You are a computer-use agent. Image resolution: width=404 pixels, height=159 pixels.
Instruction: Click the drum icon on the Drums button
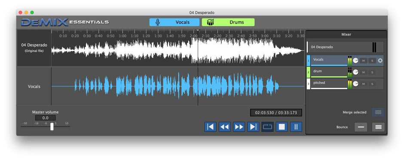click(211, 22)
